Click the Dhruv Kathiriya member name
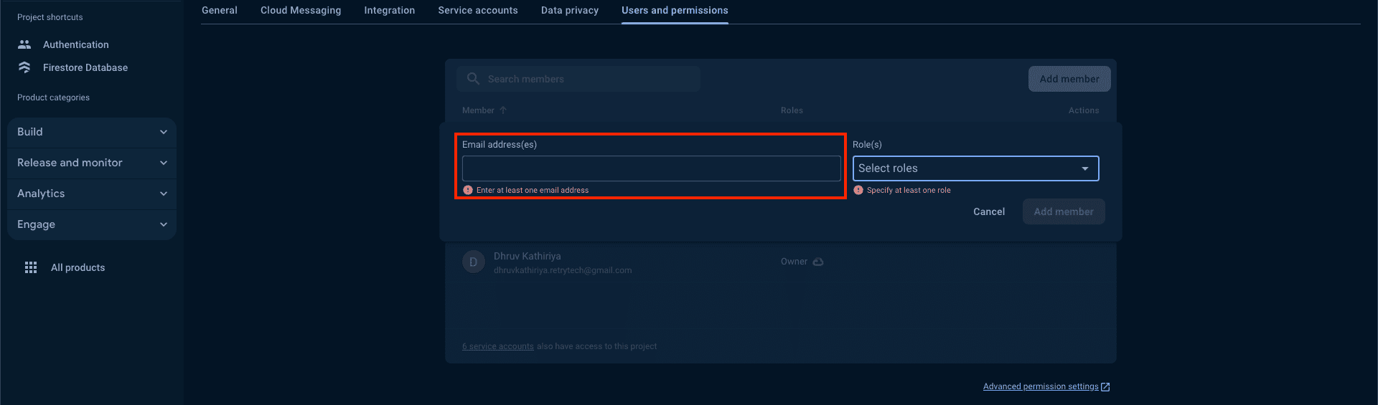The image size is (1378, 405). click(528, 256)
